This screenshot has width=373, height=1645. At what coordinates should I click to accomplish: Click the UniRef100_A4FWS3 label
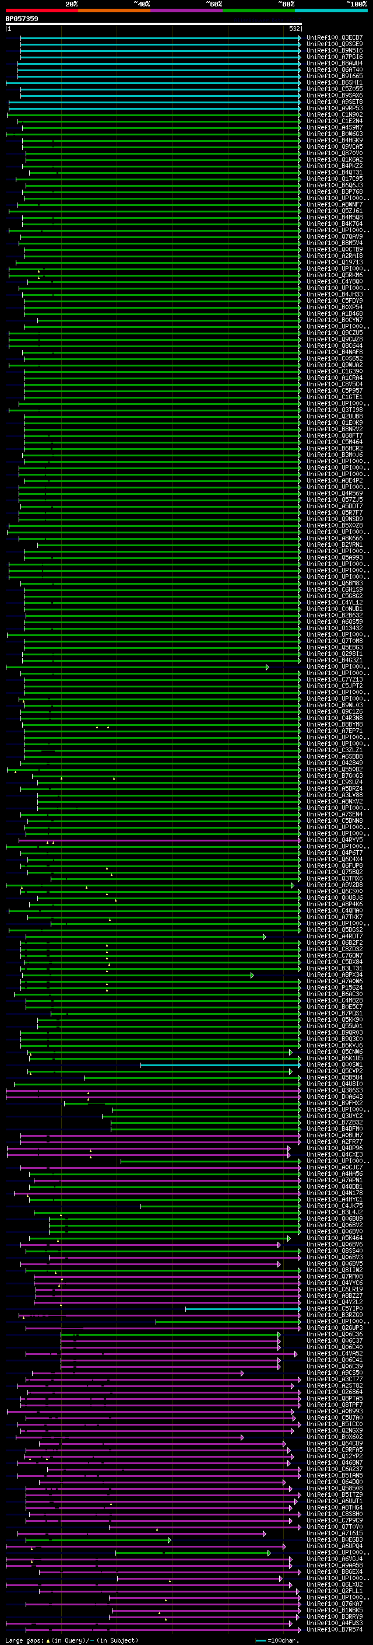335,1622
